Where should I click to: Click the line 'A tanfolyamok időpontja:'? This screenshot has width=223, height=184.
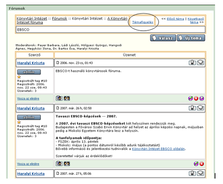(x=79, y=138)
